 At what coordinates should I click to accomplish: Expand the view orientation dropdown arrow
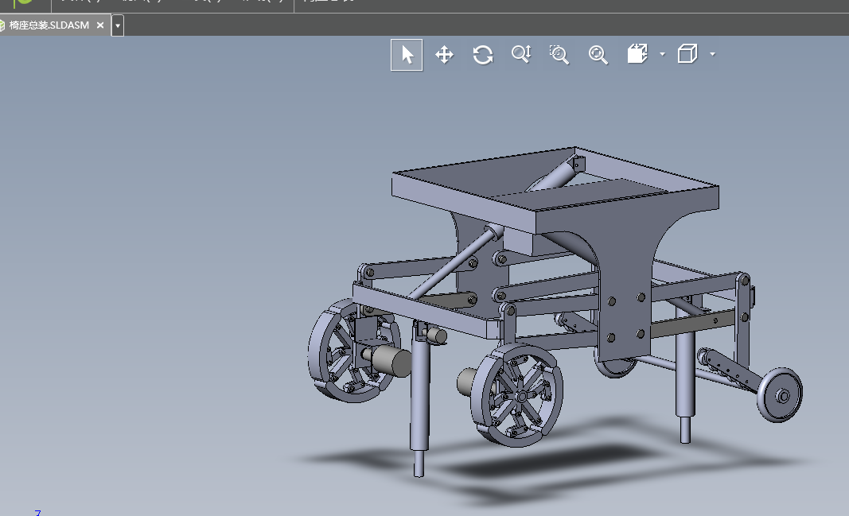click(x=662, y=54)
